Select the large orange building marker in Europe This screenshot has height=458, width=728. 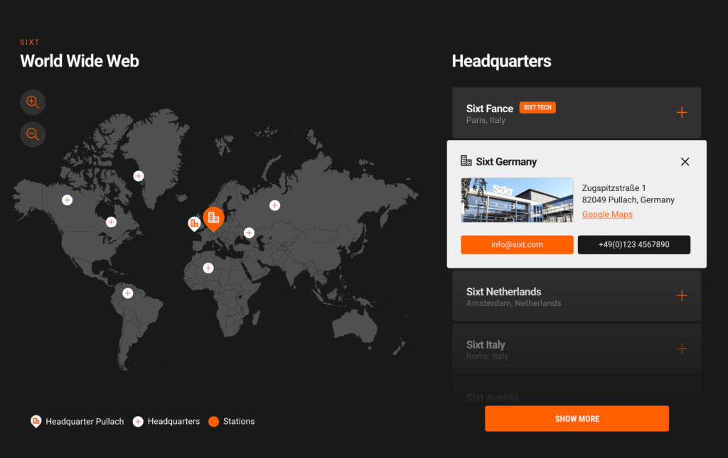click(213, 218)
